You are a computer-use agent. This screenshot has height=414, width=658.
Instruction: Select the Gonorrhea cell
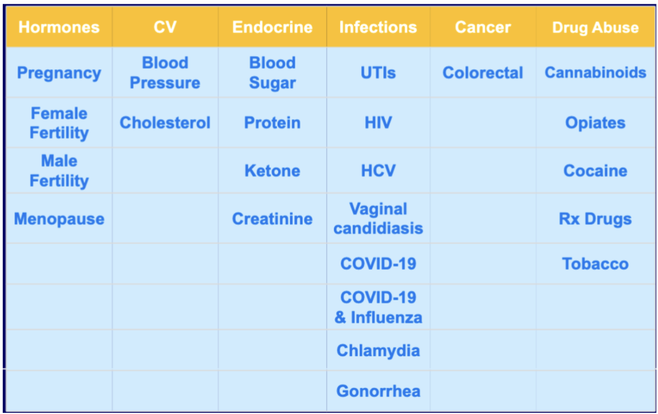(x=378, y=391)
